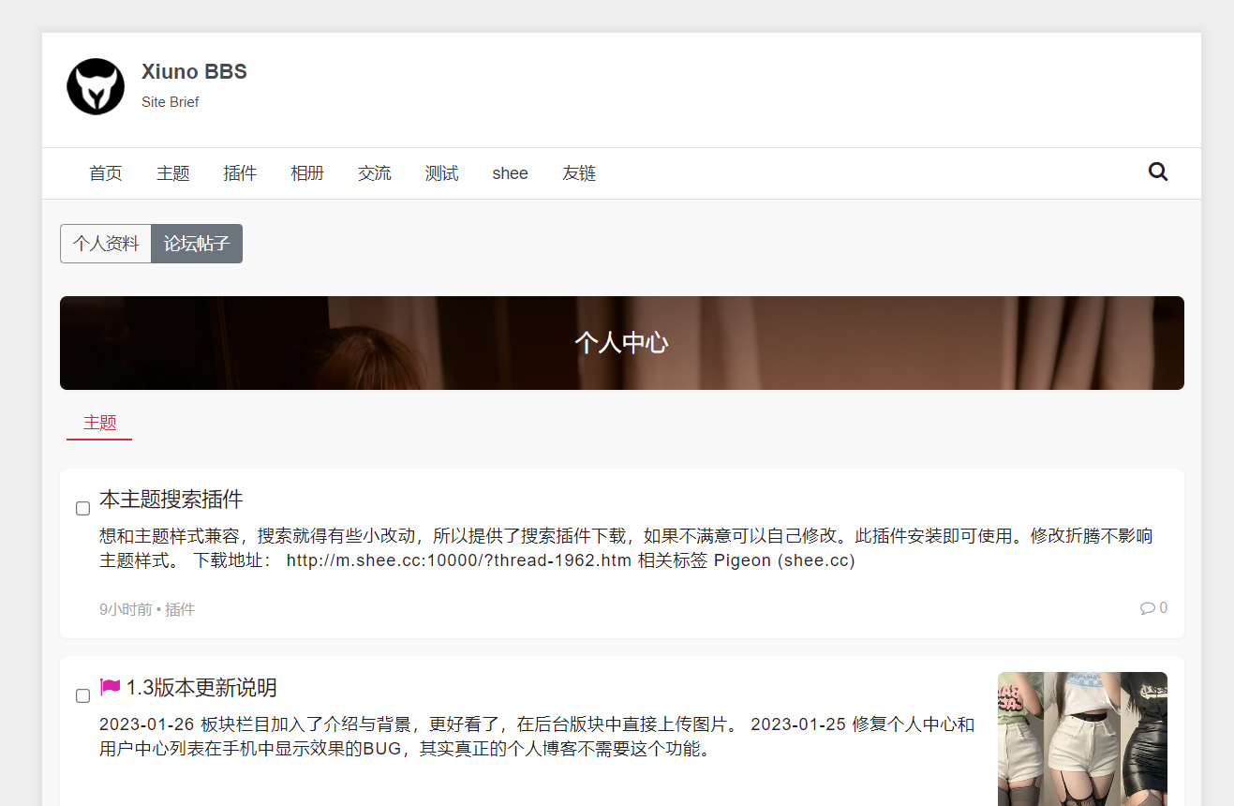Click the comment bubble icon on first post
The width and height of the screenshot is (1234, 806).
click(1147, 608)
